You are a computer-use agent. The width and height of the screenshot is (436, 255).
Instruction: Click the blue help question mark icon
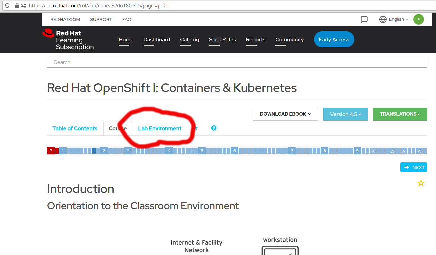(x=214, y=128)
